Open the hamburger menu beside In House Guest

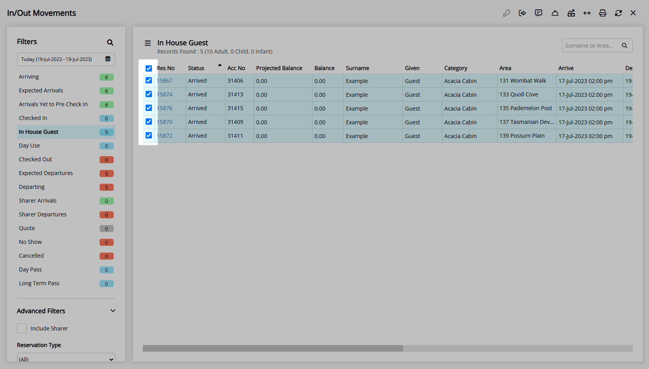click(x=148, y=43)
